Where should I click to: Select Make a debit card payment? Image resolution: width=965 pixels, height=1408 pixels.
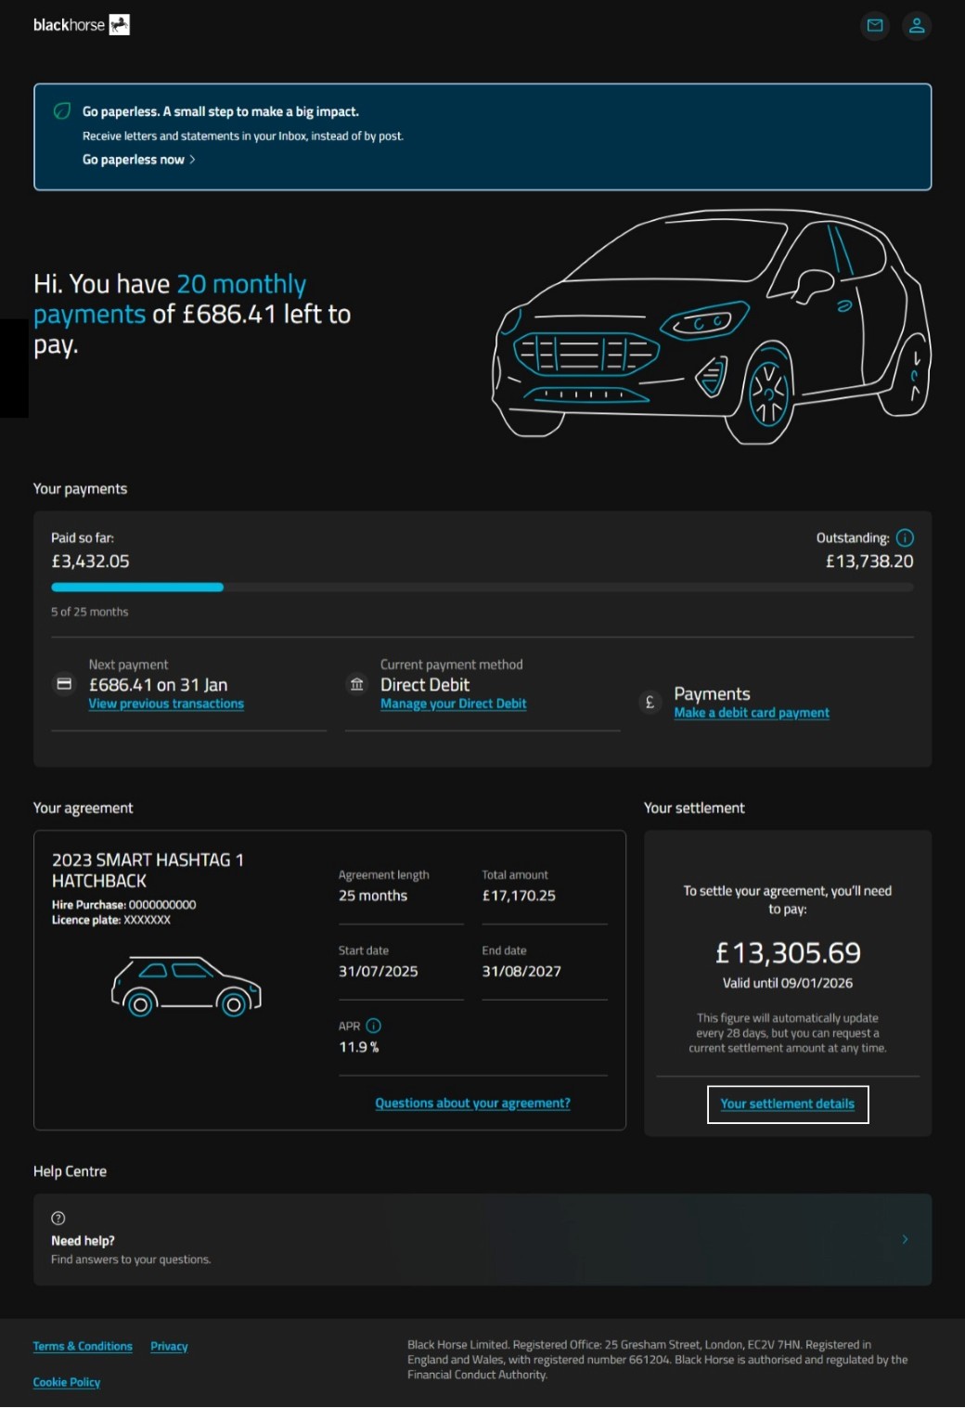tap(752, 713)
